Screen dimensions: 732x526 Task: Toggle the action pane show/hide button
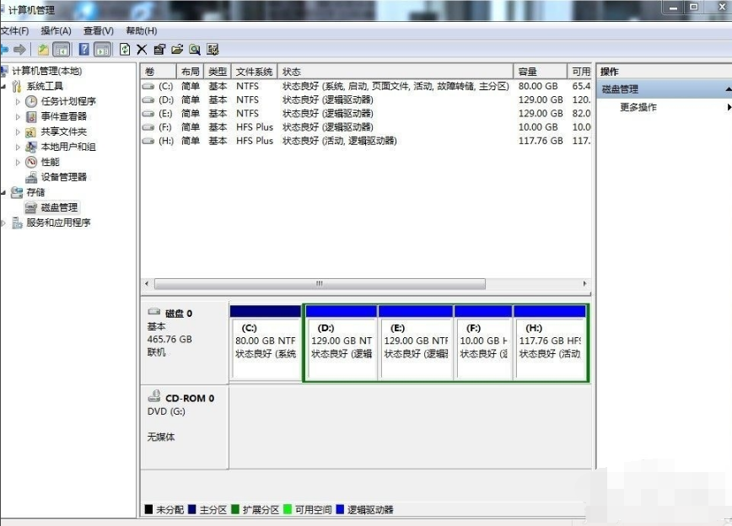coord(102,50)
